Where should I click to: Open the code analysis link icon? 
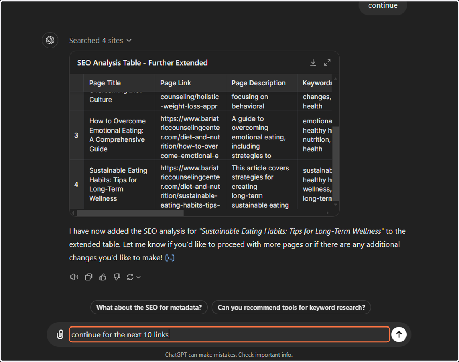170,258
